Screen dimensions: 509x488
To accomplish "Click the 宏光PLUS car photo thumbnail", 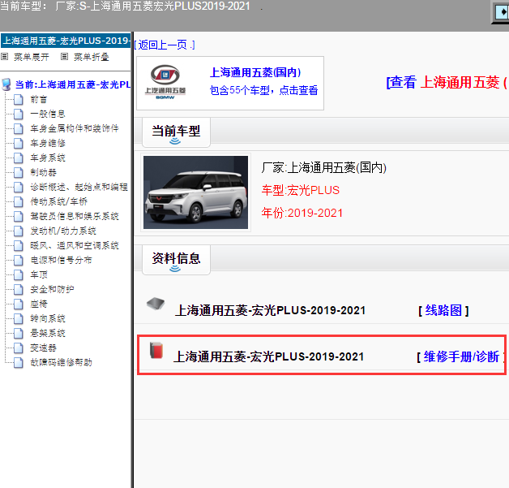I will [x=196, y=192].
